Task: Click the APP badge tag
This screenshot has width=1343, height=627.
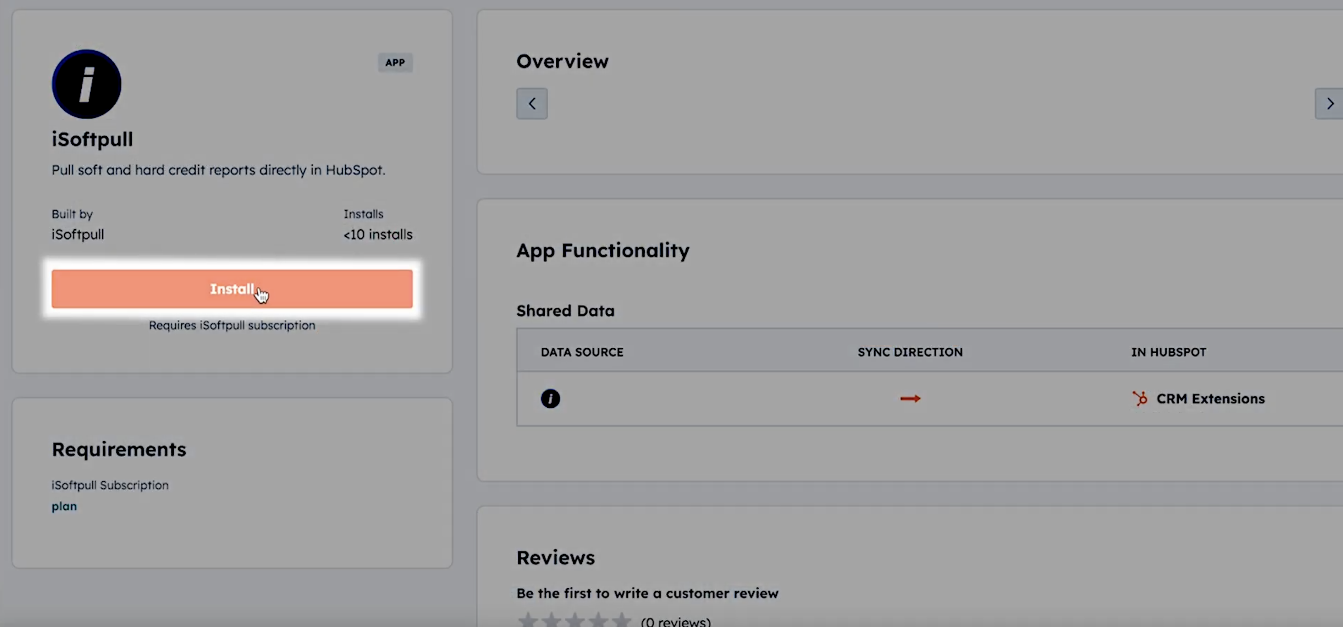Action: (395, 63)
